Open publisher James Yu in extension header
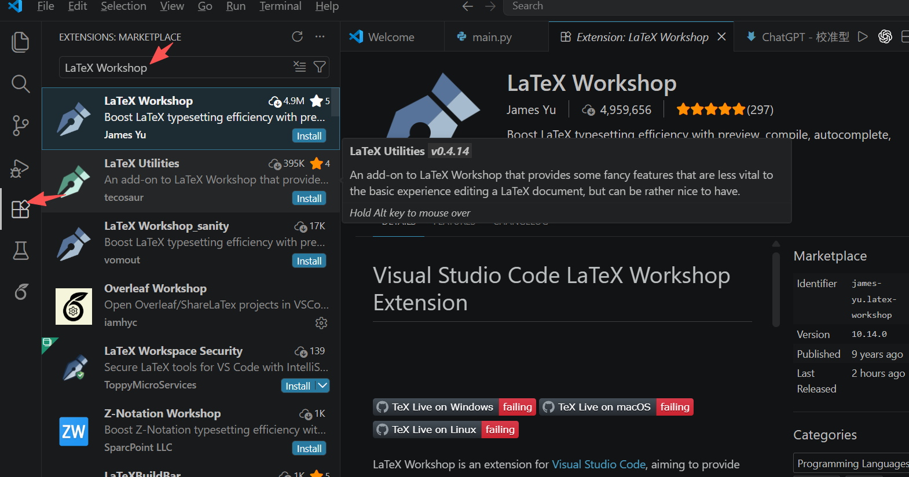This screenshot has width=909, height=477. [x=531, y=110]
